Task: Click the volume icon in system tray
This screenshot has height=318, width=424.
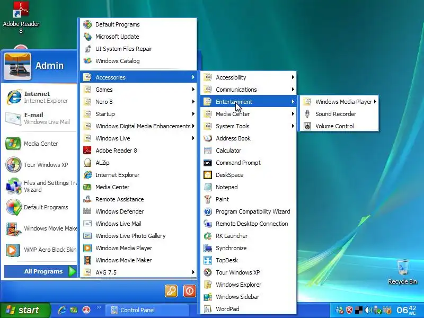Action: coord(368,310)
